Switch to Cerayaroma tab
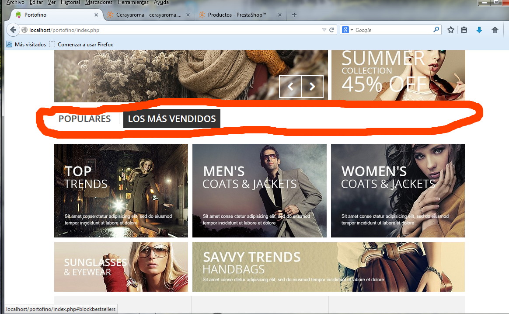Image resolution: width=509 pixels, height=314 pixels. click(149, 14)
